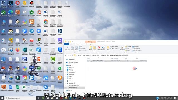Click taskbar search box
This screenshot has width=178, height=100.
coord(20,98)
